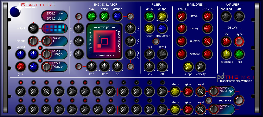Click the amplifier aft knob
Viewport: 263px width, 117px height.
click(239, 16)
